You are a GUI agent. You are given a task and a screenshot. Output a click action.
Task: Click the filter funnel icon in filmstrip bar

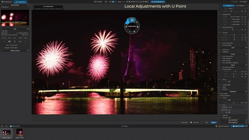tap(6, 126)
